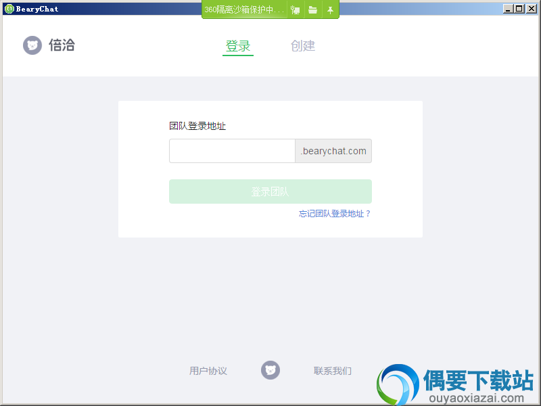Click the .bearychat.com domain suffix
Screen dimensions: 541x406
(x=333, y=151)
